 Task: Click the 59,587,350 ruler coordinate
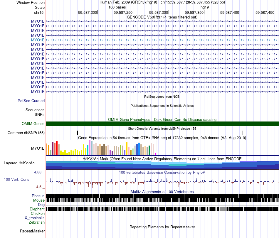pos(194,12)
